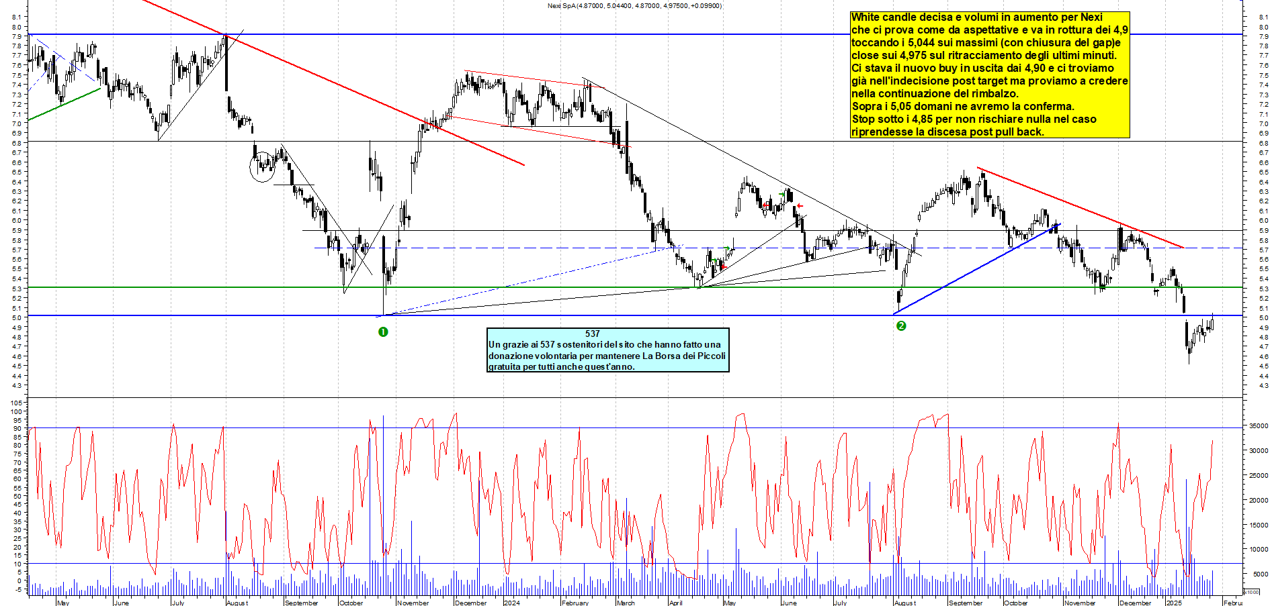1270x606 pixels.
Task: Click the '85' oscillator axis value
Action: (17, 437)
